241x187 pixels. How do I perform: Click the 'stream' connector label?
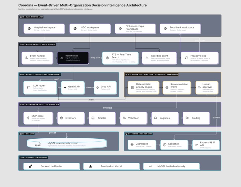click(216, 117)
